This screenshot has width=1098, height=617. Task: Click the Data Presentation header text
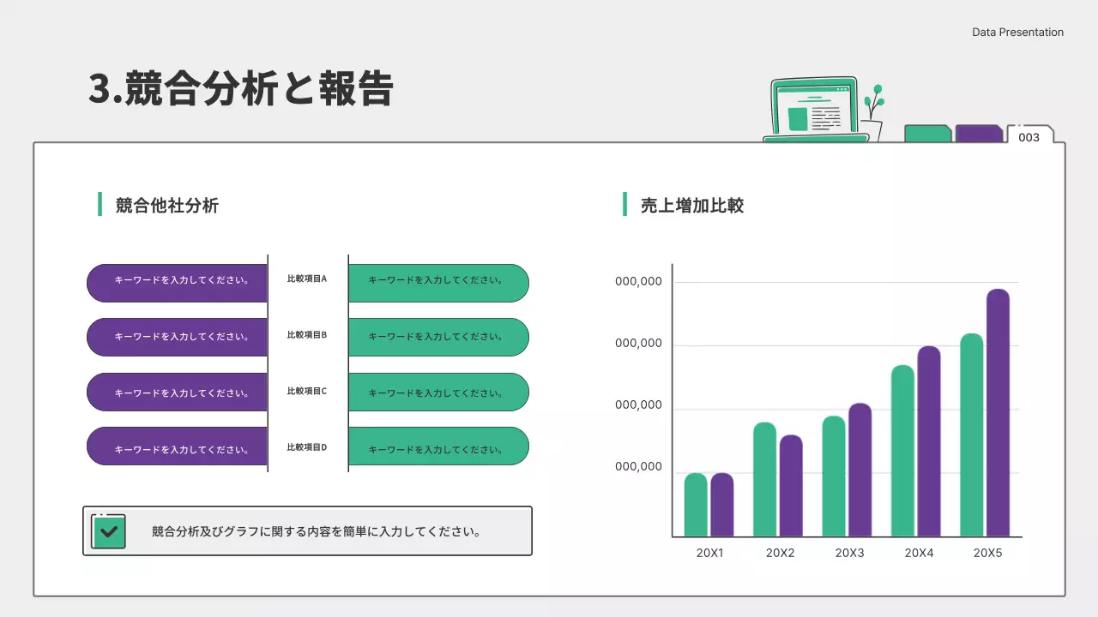(1017, 33)
